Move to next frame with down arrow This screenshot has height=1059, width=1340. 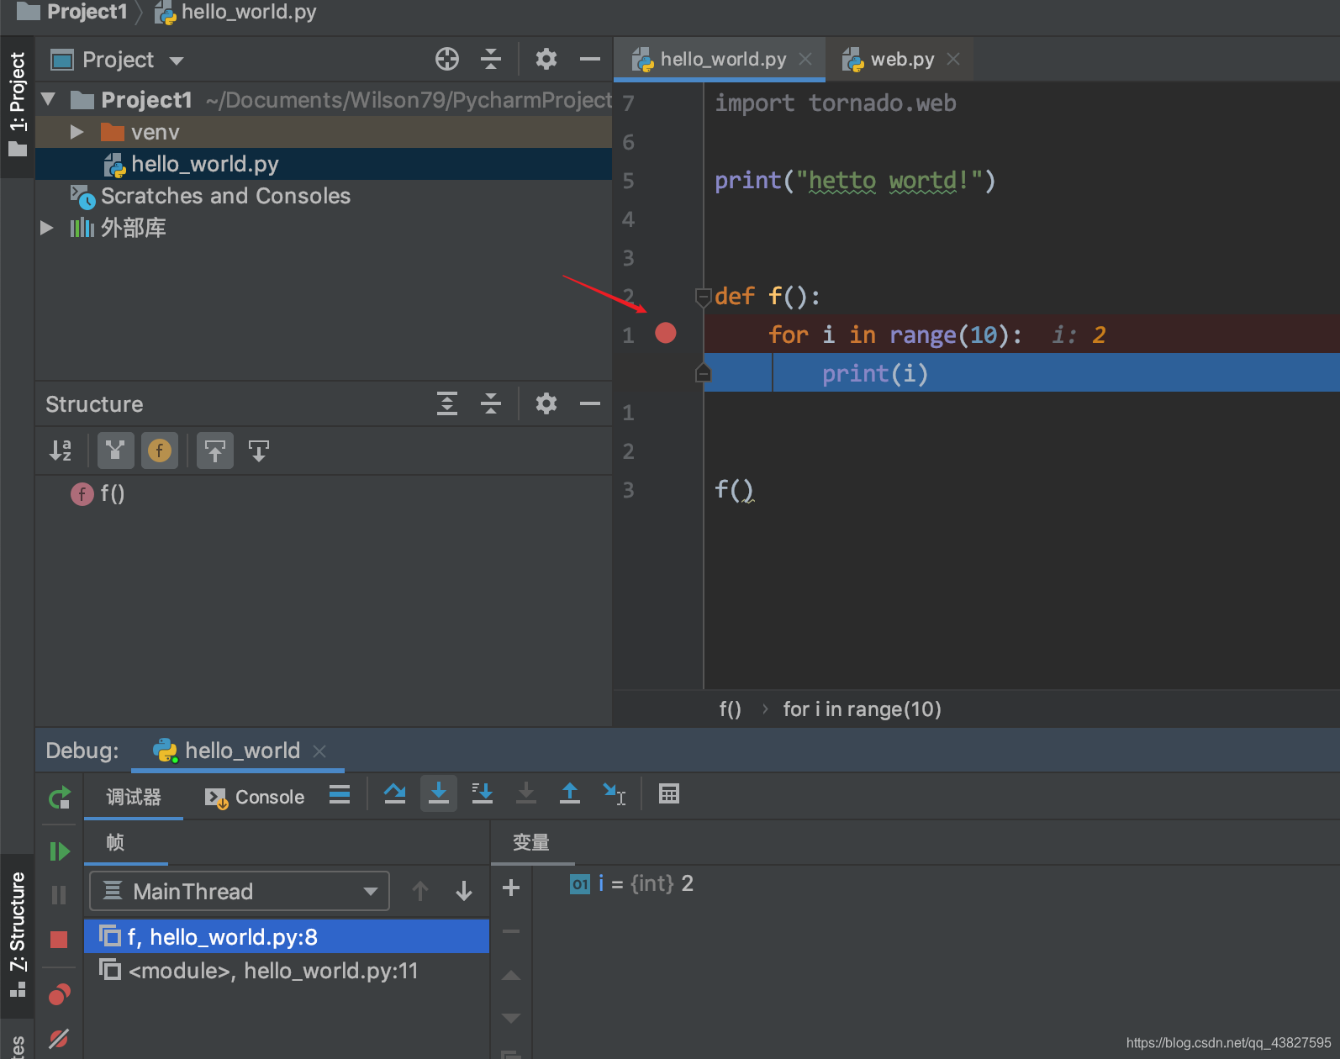tap(464, 891)
